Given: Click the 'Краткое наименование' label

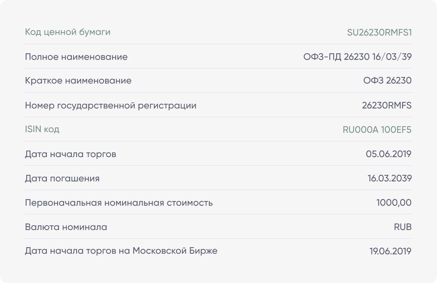Looking at the screenshot, I should [78, 81].
